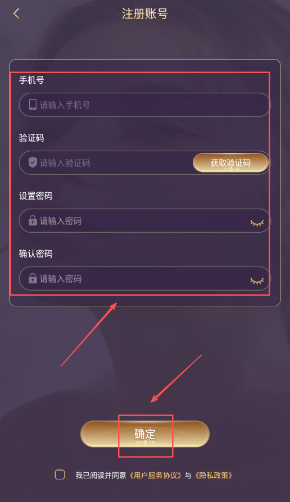Image resolution: width=290 pixels, height=502 pixels.
Task: Open the 《隐私政策》 link
Action: coord(214,476)
